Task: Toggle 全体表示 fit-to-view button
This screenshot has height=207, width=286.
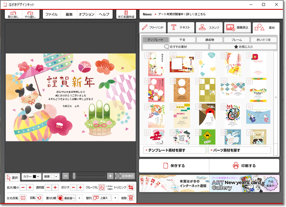Action: pos(125,176)
